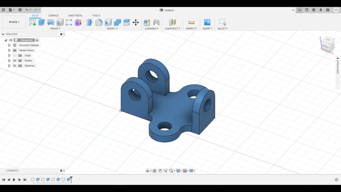Add a new design tab
The width and height of the screenshot is (341, 192).
coord(299,10)
